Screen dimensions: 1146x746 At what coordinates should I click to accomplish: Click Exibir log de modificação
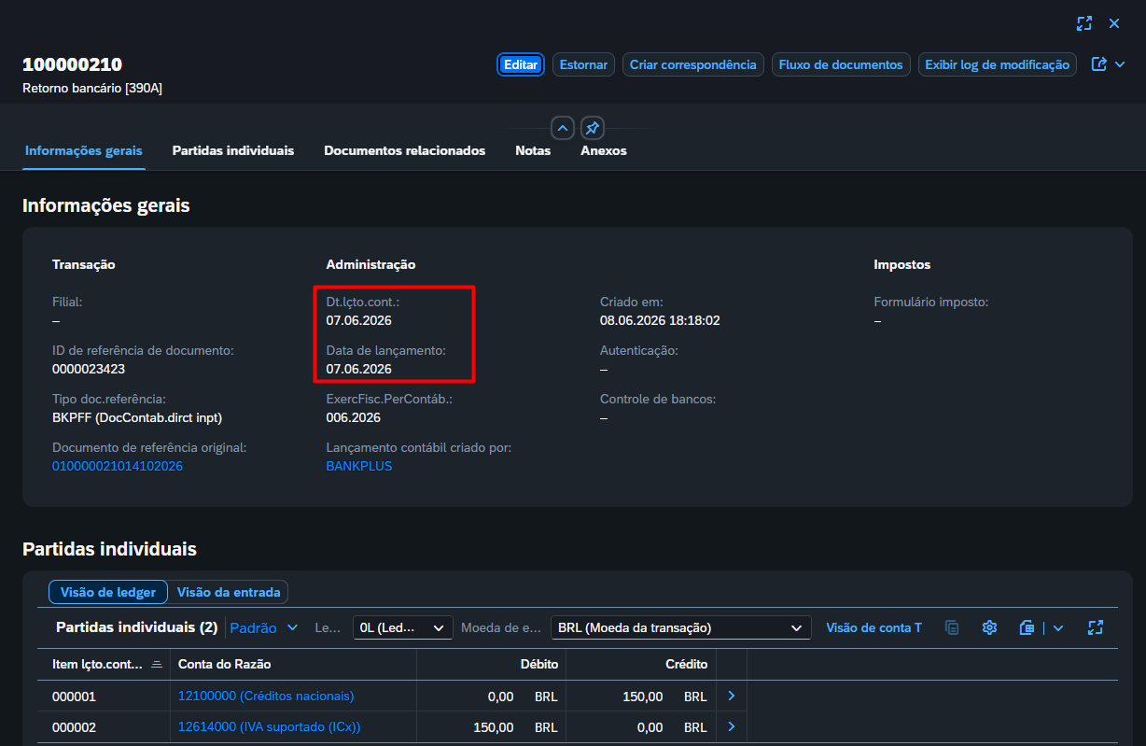pyautogui.click(x=998, y=64)
